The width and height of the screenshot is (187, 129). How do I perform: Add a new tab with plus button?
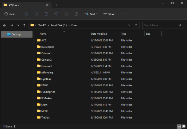57,5
